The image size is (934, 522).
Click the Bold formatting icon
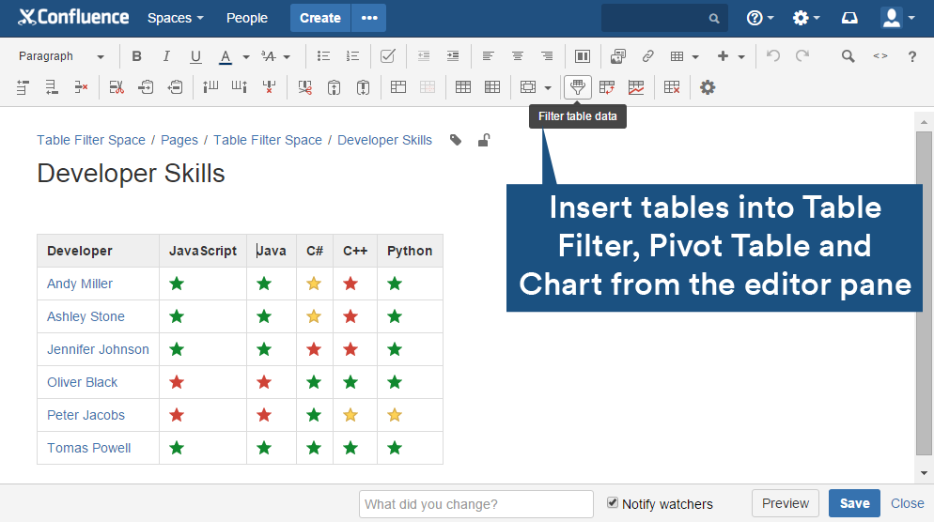[137, 56]
